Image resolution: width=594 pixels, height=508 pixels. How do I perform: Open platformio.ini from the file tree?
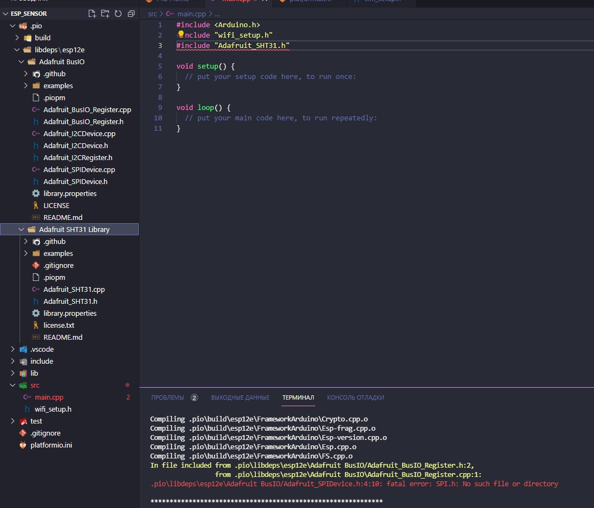pyautogui.click(x=51, y=445)
